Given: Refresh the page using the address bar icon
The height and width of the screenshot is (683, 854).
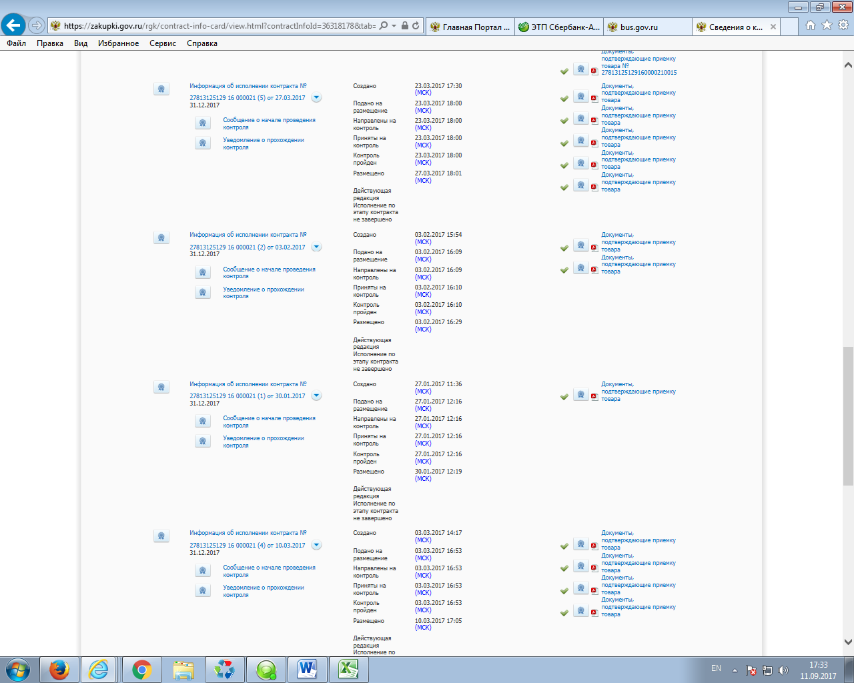Looking at the screenshot, I should click(x=416, y=26).
